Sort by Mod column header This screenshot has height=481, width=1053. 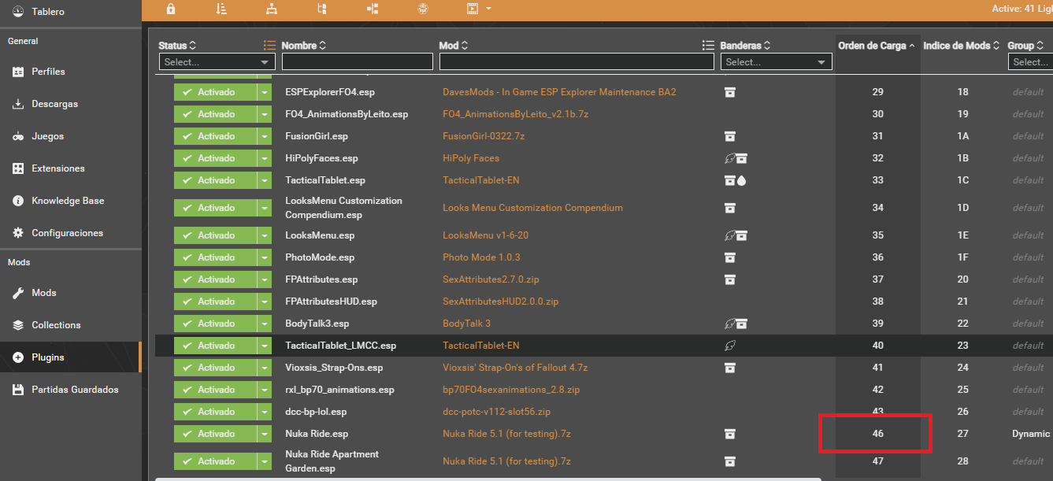[x=453, y=46]
